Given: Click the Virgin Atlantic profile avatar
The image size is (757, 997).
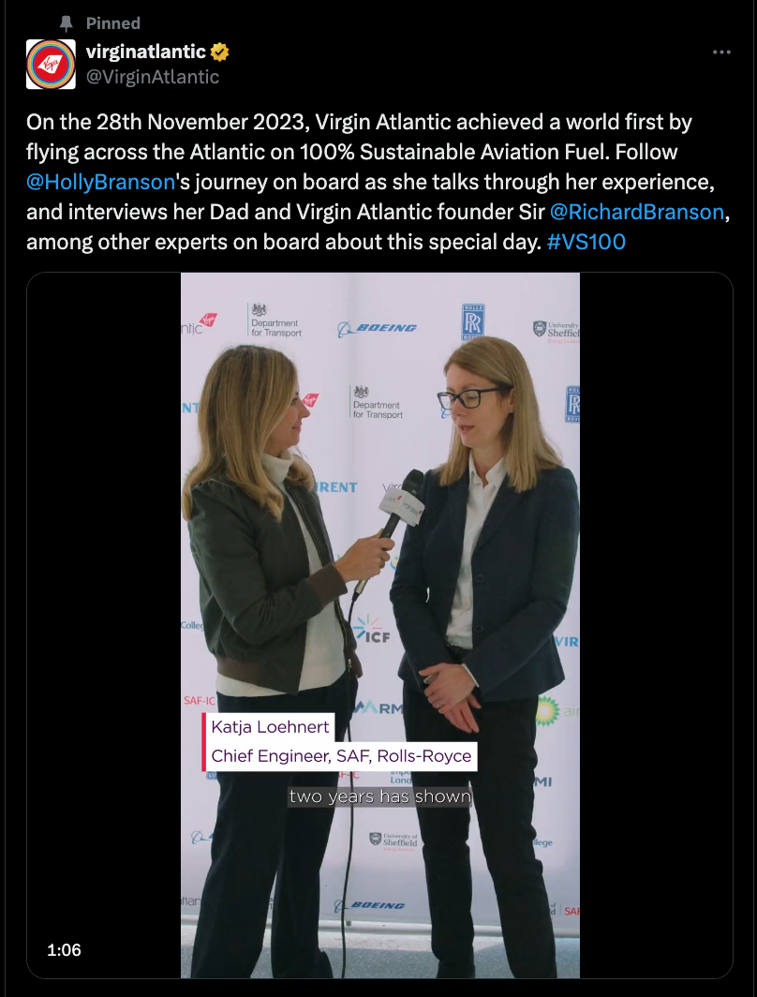Looking at the screenshot, I should coord(51,65).
